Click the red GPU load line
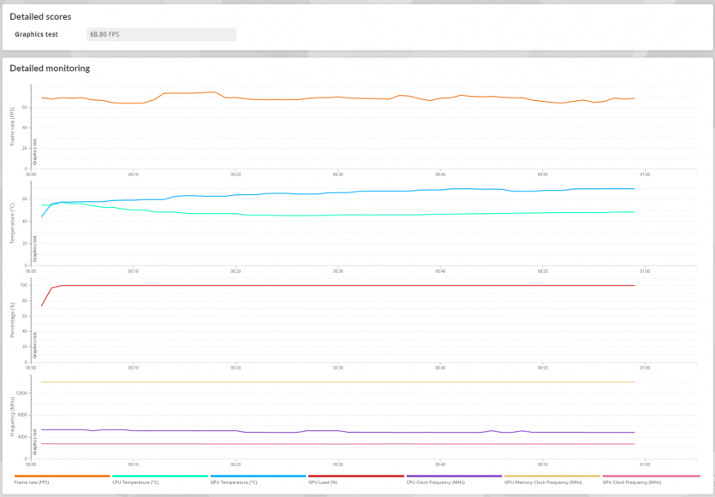 pos(343,285)
